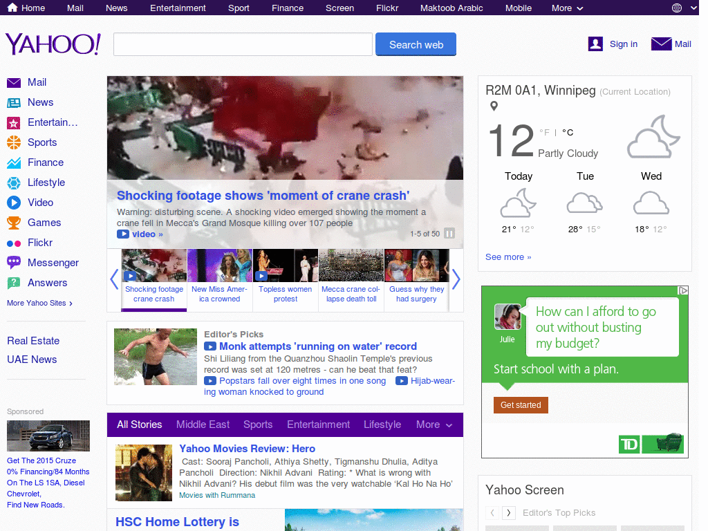Click the video icon beside crane crash 'video »' link
This screenshot has height=531, width=708.
click(123, 234)
